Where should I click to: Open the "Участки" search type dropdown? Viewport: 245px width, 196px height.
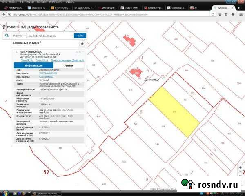19,36
